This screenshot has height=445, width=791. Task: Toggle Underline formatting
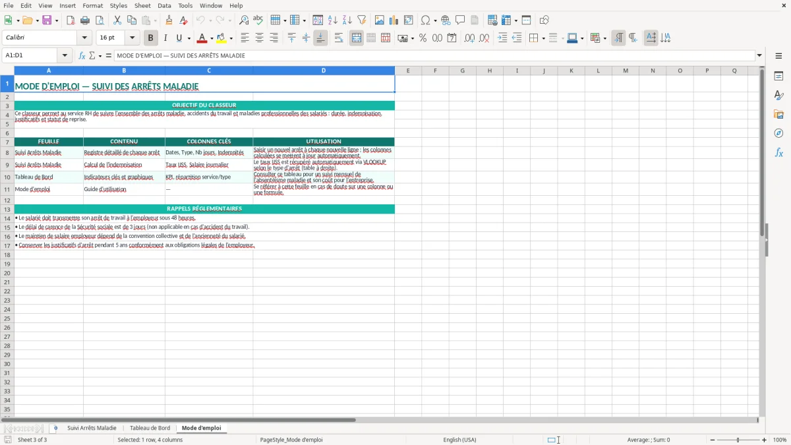click(179, 38)
